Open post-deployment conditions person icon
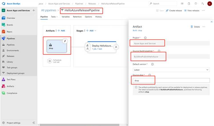Image resolution: width=214 pixels, height=126 pixels. point(116,47)
